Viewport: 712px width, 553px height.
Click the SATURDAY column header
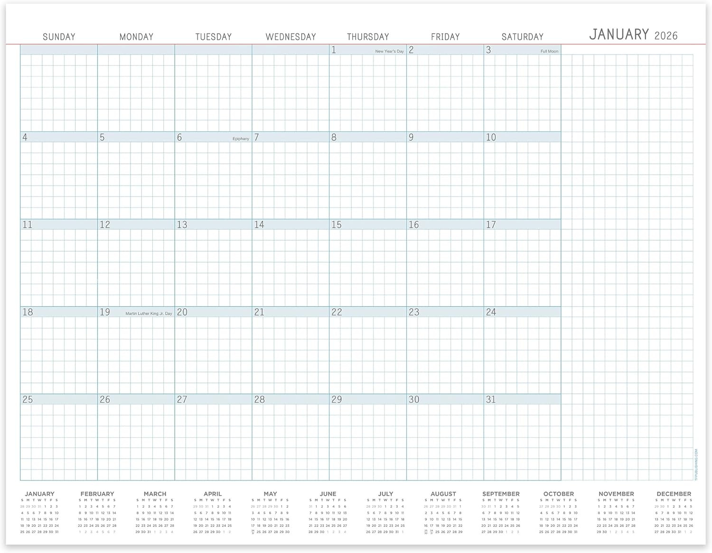coord(523,37)
